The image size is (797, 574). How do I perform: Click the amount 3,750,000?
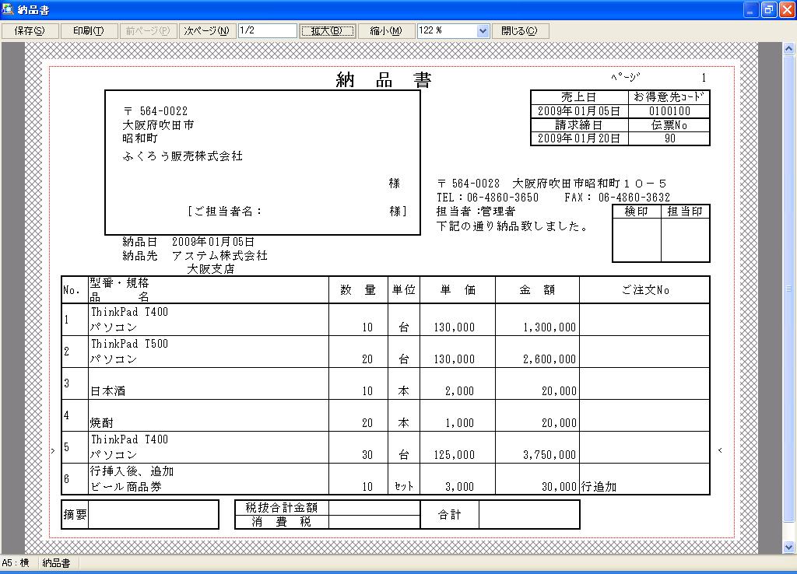pyautogui.click(x=549, y=455)
